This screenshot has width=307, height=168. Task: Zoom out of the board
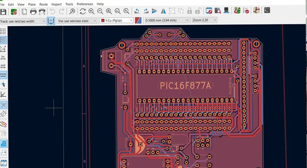click(x=100, y=11)
